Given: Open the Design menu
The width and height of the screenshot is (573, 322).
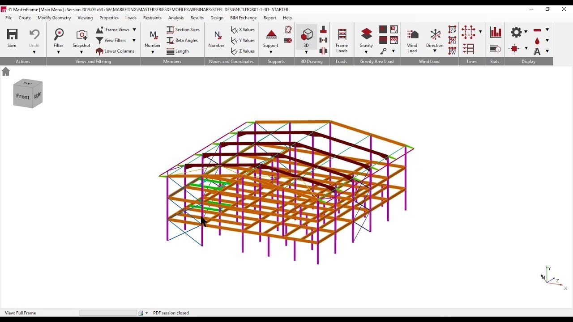Looking at the screenshot, I should pos(217,18).
